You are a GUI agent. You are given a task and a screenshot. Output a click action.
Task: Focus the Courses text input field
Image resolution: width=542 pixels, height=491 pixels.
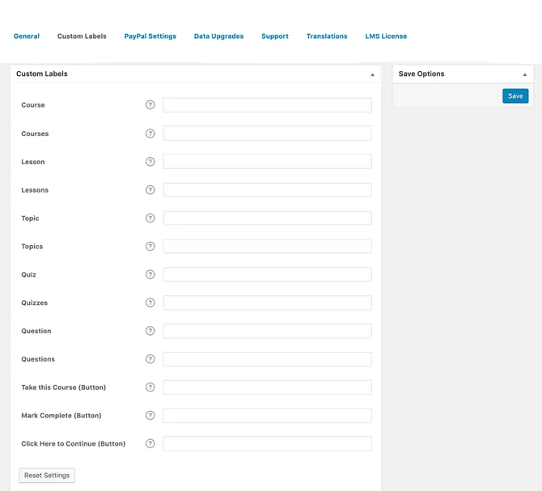point(267,133)
